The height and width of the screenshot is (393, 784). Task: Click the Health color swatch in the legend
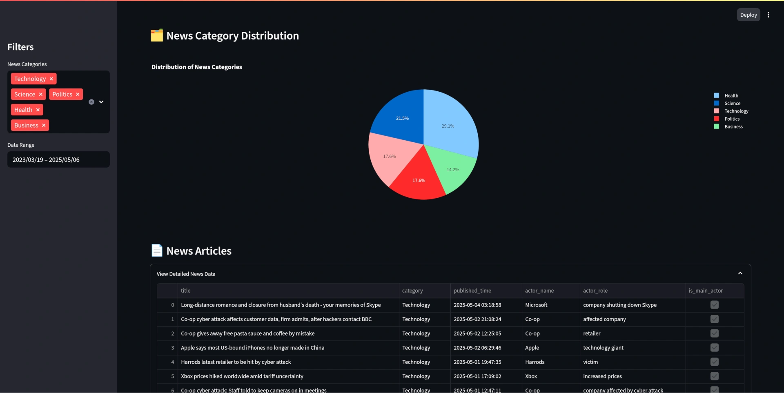click(716, 95)
